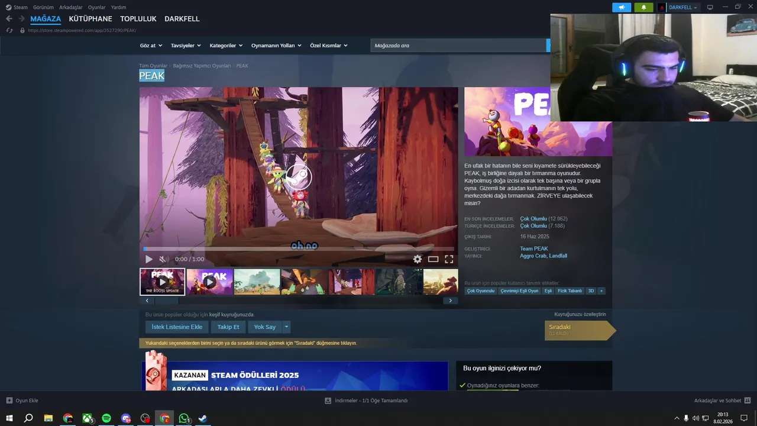Select the Çok Oyunculu tag
Screen dimensions: 757x426
point(481,291)
